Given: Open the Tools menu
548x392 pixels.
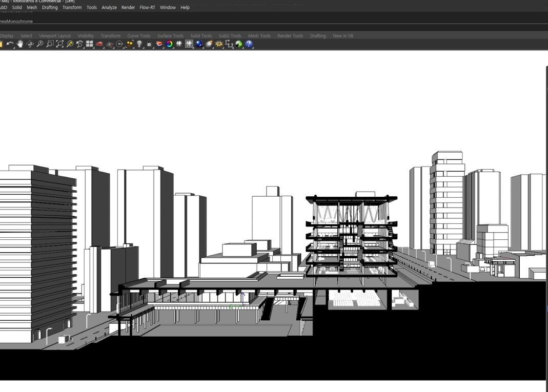Looking at the screenshot, I should point(92,7).
